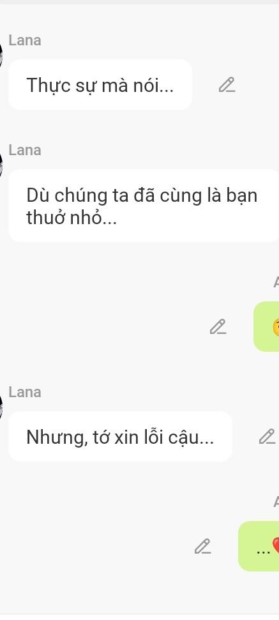Open Lana's avatar beside "Dù chúng ta" message
This screenshot has width=279, height=620.
pos(1,164)
